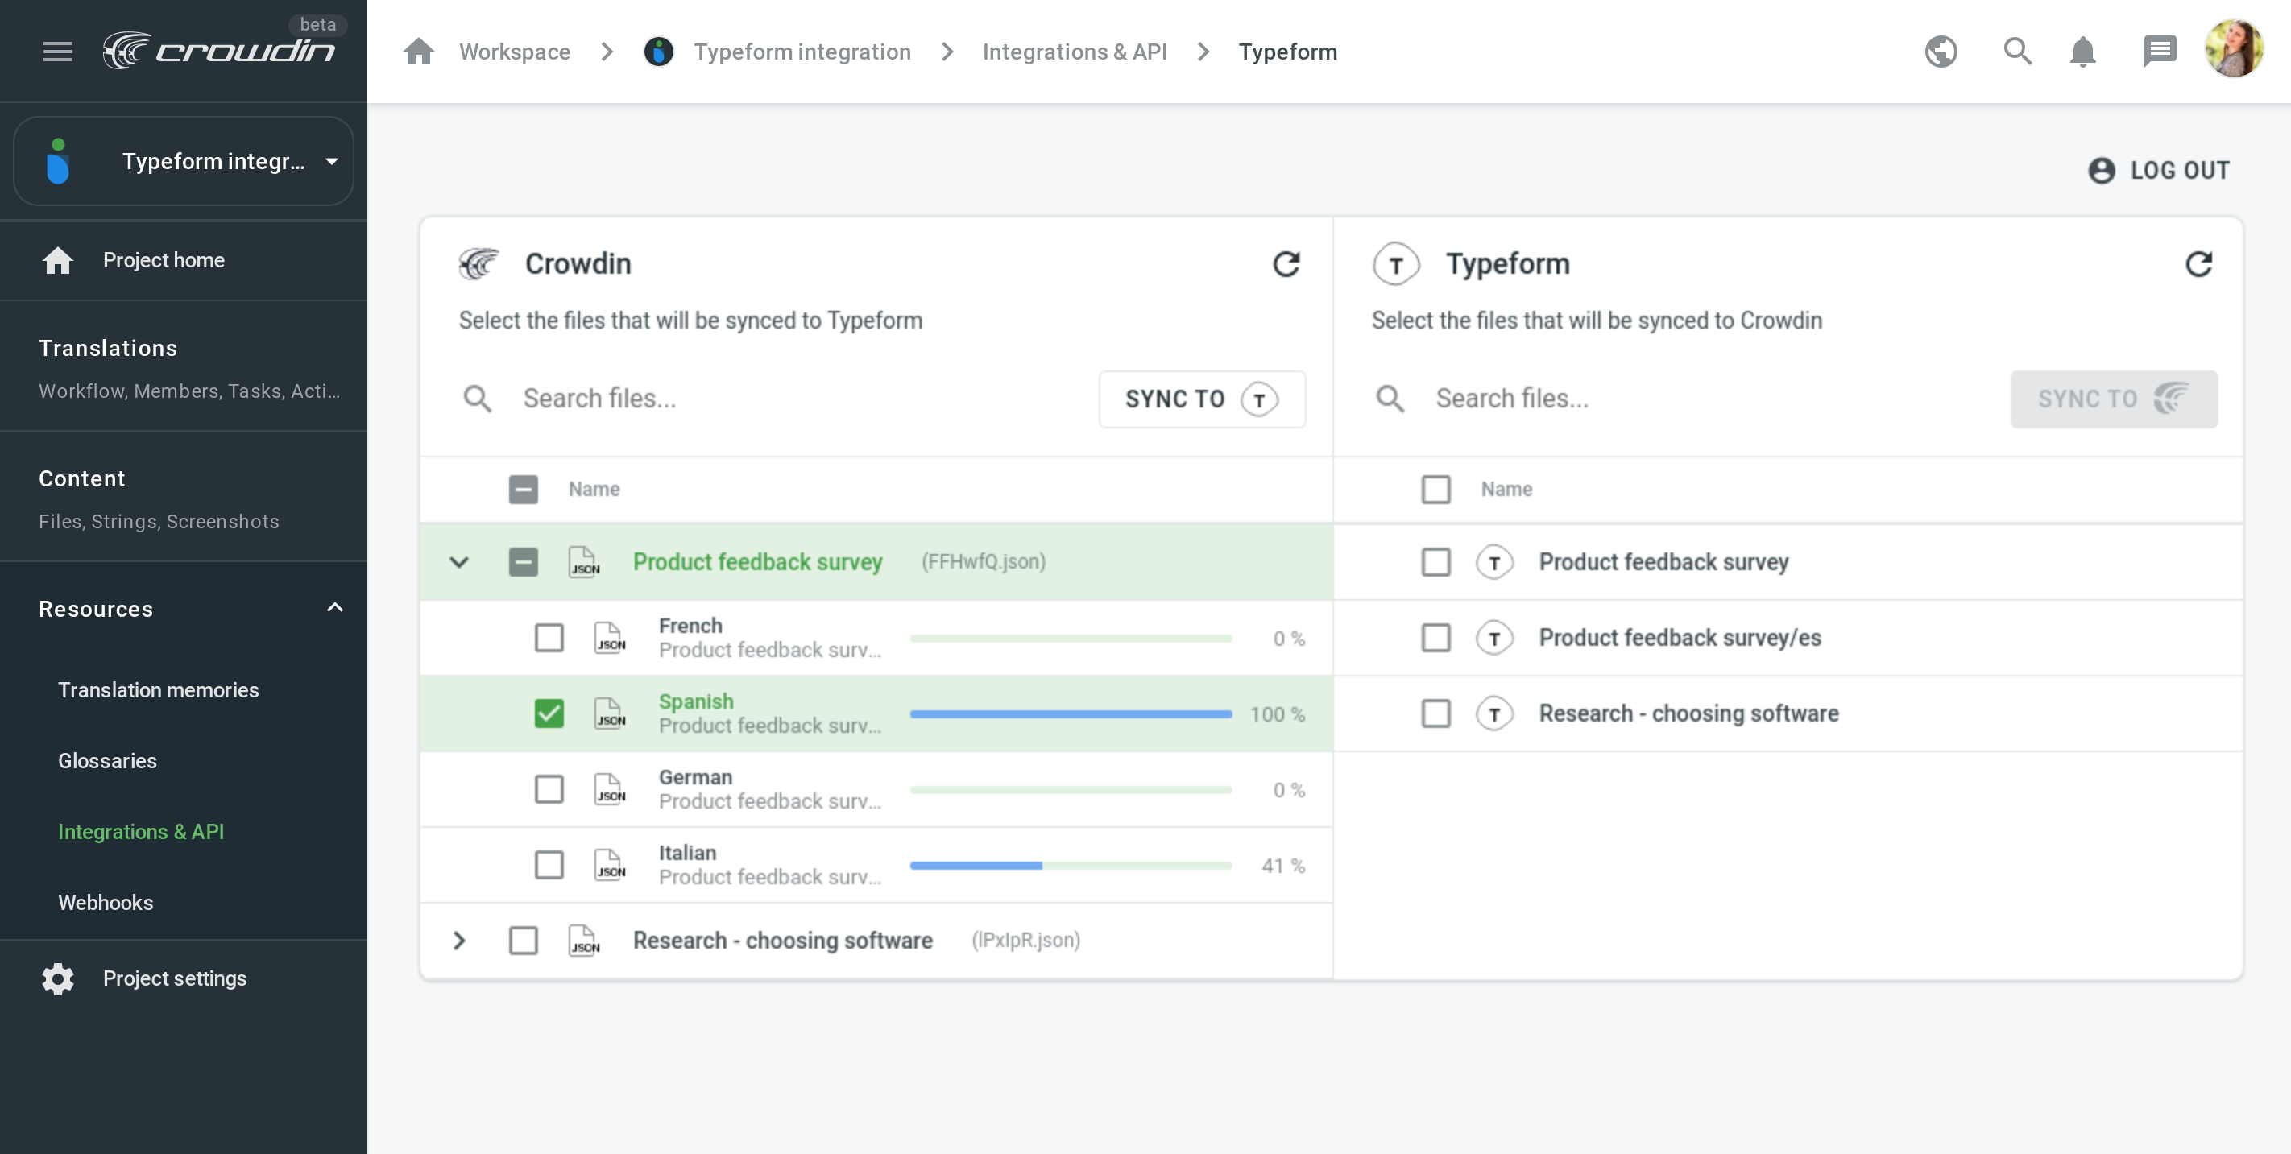Click the Typeform T logo in the panel header
2291x1154 pixels.
click(x=1396, y=264)
